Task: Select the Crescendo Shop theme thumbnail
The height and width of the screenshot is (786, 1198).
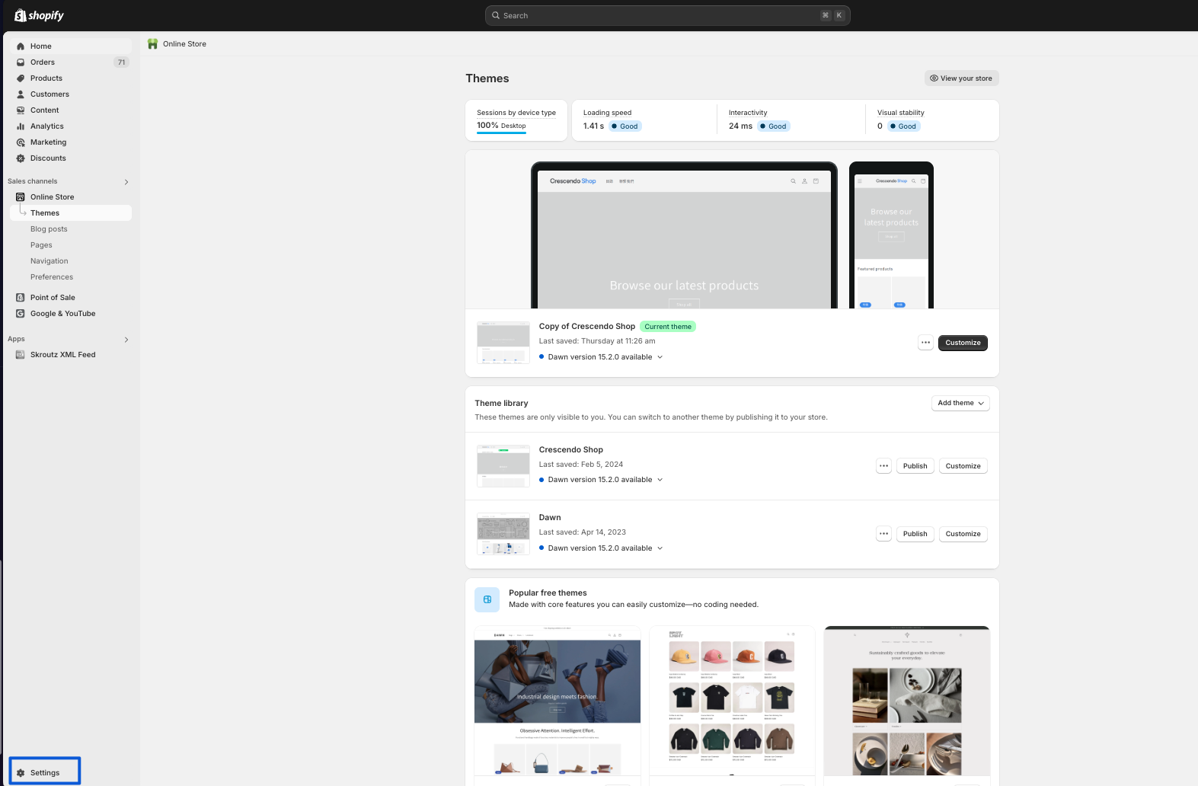Action: pos(503,466)
